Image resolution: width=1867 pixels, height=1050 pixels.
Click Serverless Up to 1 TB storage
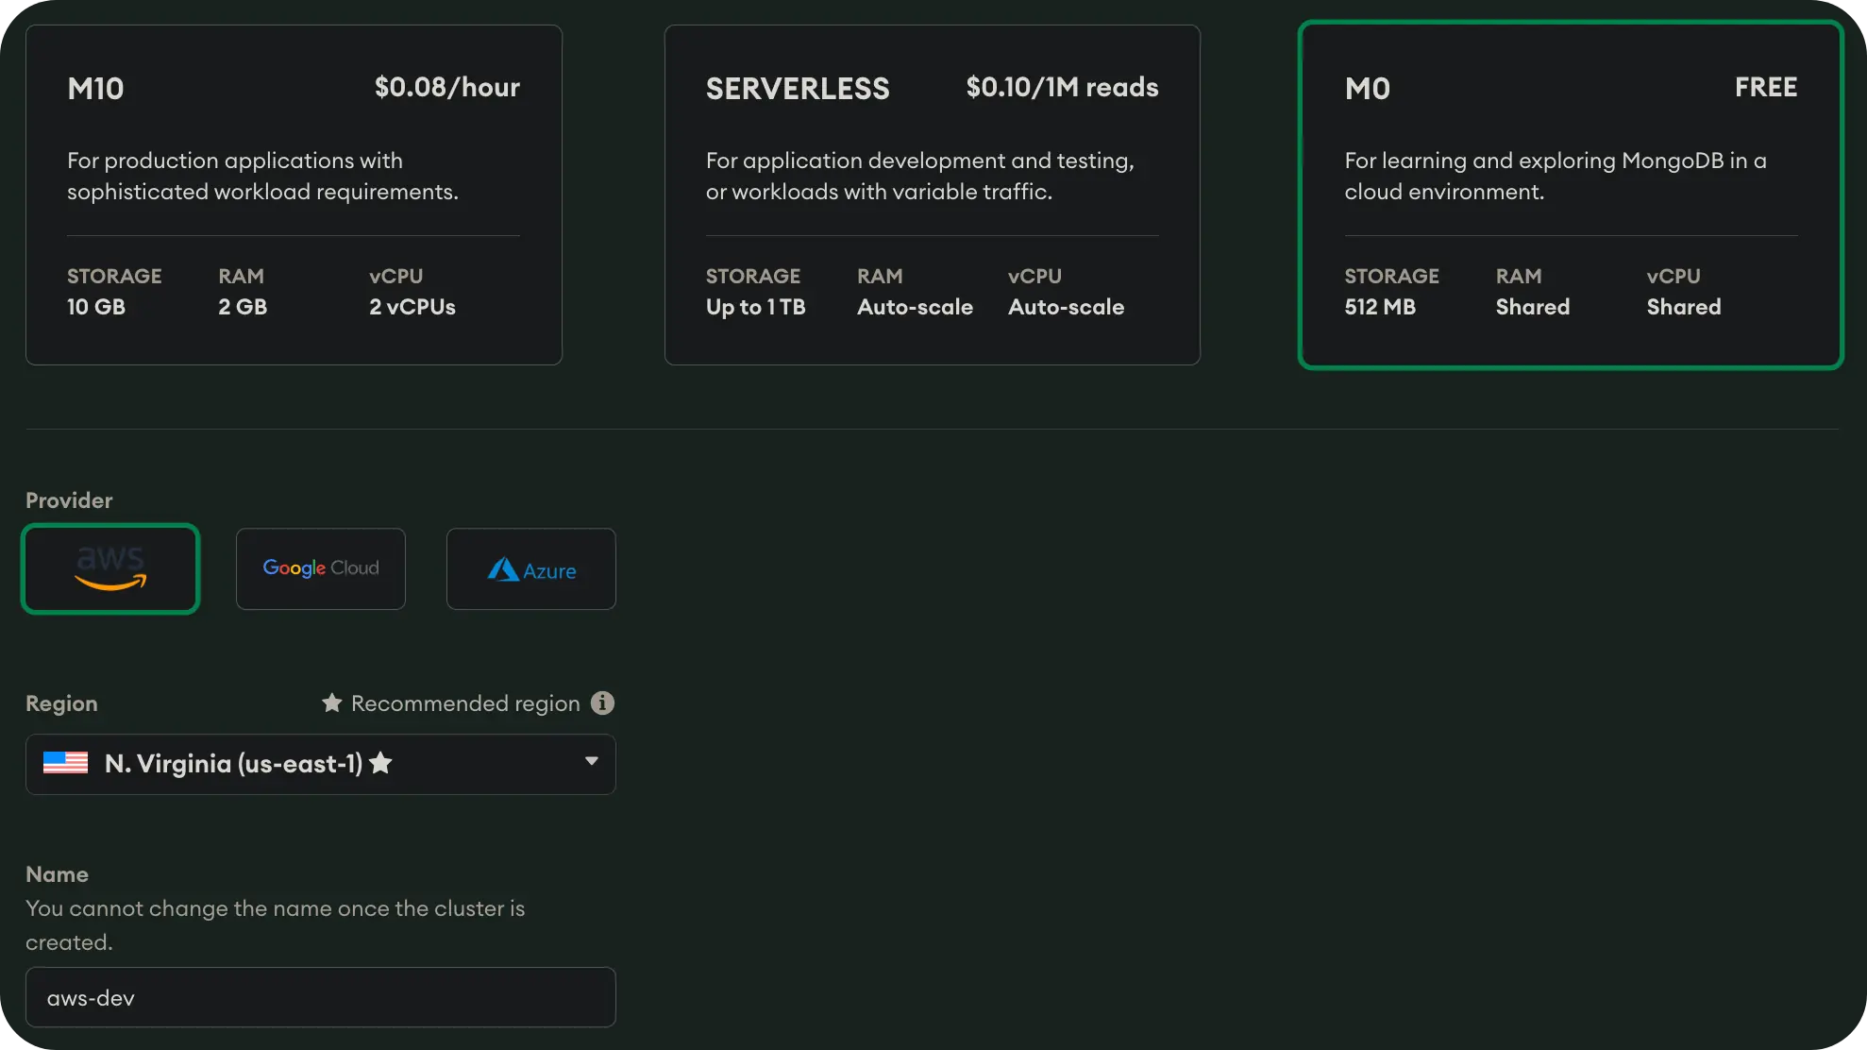tap(755, 307)
